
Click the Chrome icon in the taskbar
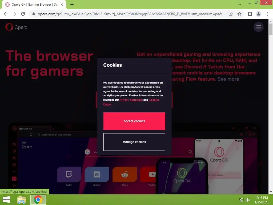pos(38,200)
